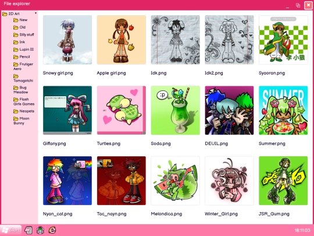Click the file name Summer.png

272,144
